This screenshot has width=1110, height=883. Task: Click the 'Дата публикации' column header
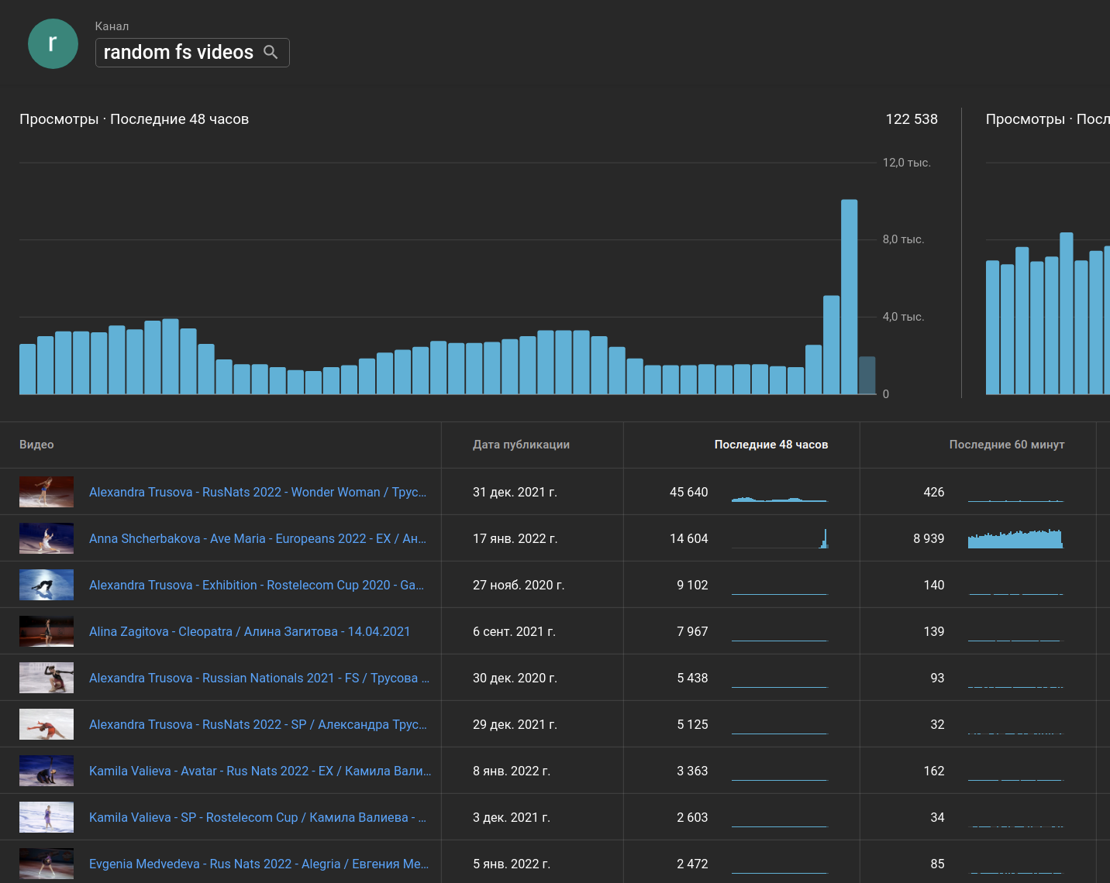521,445
